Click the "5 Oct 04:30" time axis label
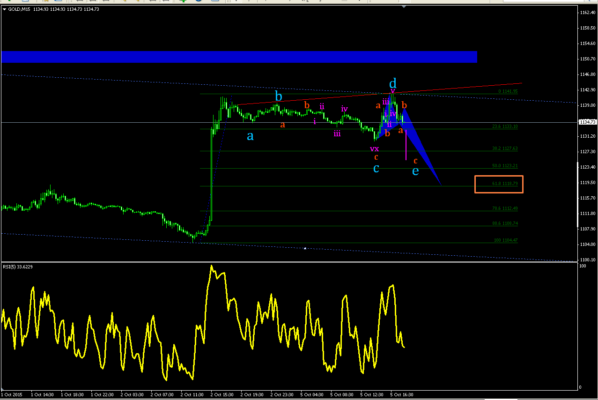Image resolution: width=598 pixels, height=400 pixels. pyautogui.click(x=312, y=395)
